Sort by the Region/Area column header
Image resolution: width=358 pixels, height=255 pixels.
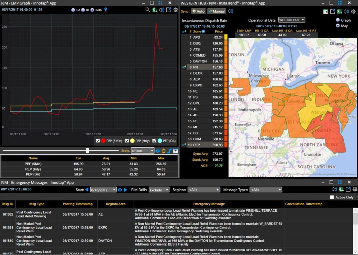pos(115,204)
